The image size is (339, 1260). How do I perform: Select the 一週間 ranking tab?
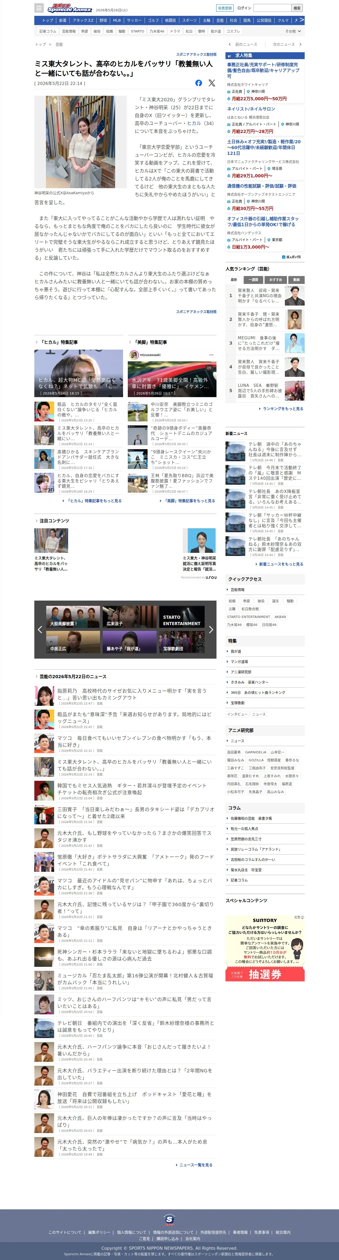253,280
